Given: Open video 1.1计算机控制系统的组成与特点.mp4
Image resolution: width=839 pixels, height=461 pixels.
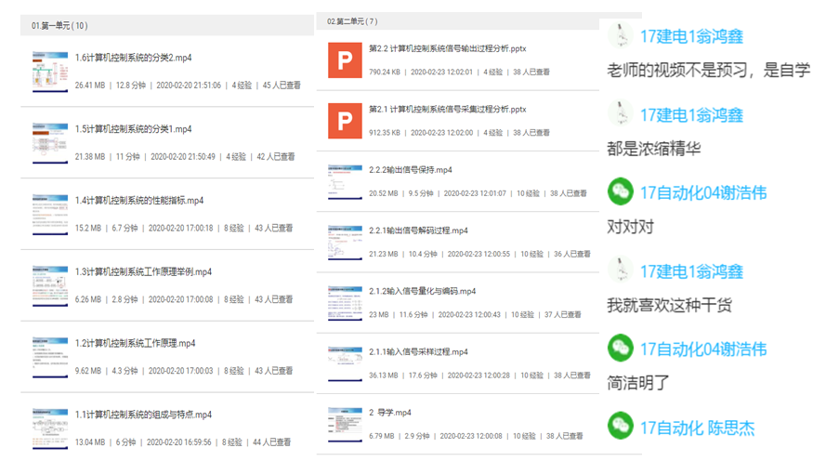Looking at the screenshot, I should click(x=143, y=415).
